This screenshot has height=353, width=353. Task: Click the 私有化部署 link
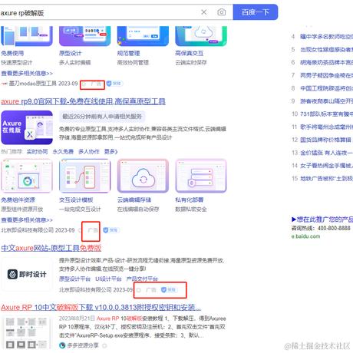click(x=190, y=200)
